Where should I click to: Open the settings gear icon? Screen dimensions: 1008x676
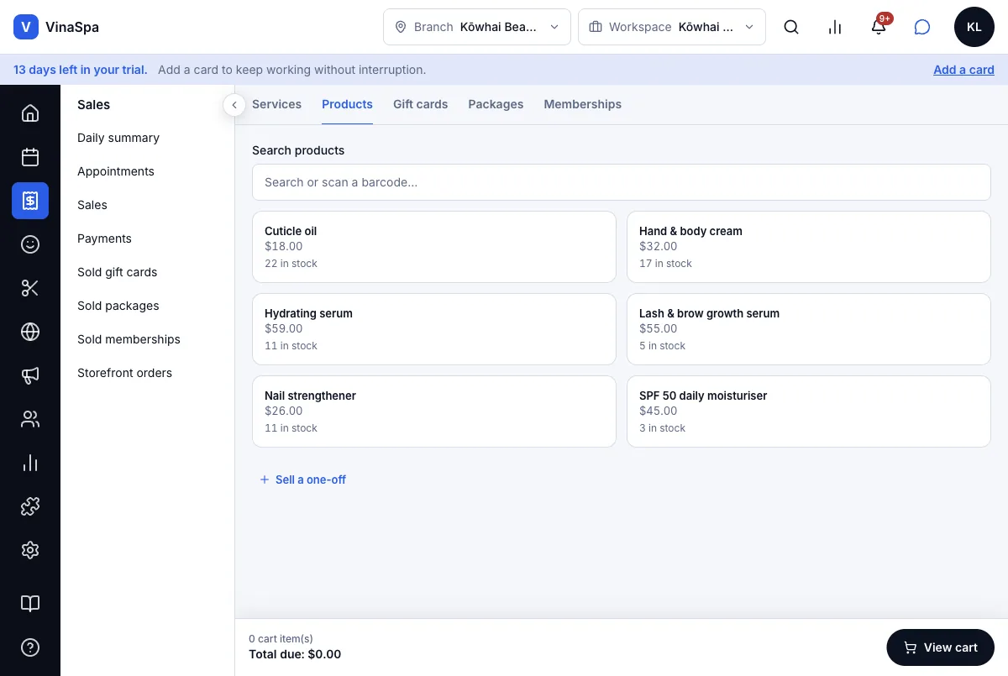tap(30, 550)
